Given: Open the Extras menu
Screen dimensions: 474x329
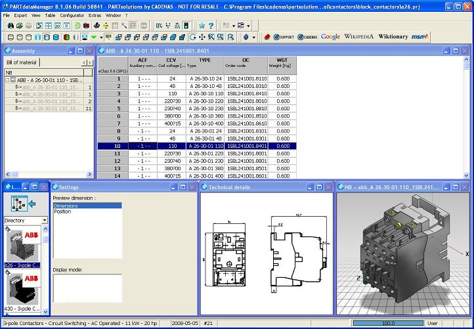Looking at the screenshot, I should (x=95, y=15).
